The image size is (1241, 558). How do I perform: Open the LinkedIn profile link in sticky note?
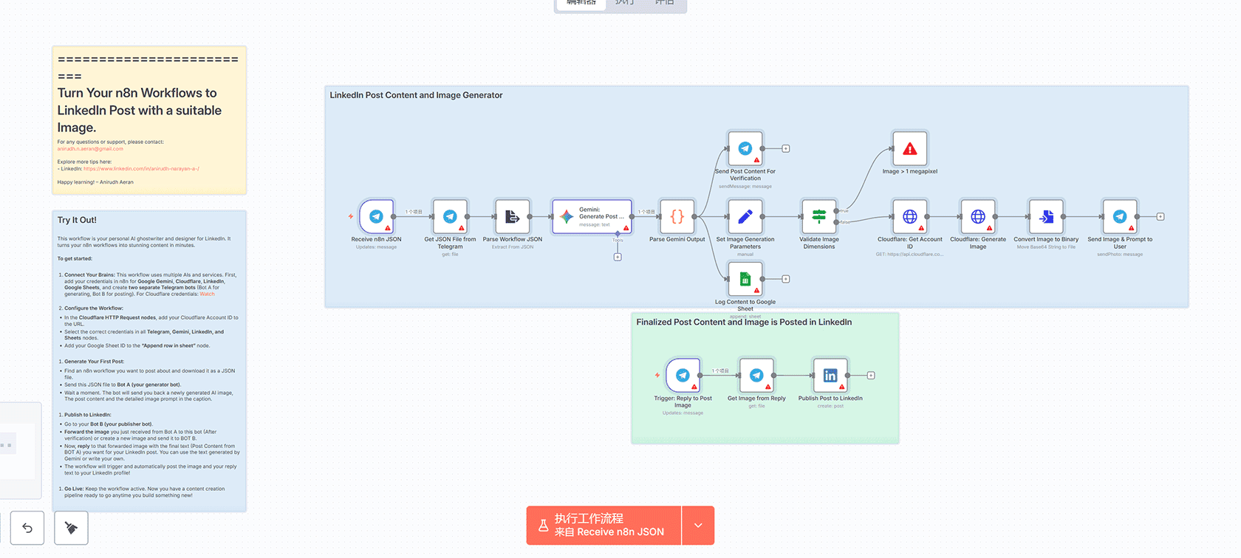click(x=141, y=169)
